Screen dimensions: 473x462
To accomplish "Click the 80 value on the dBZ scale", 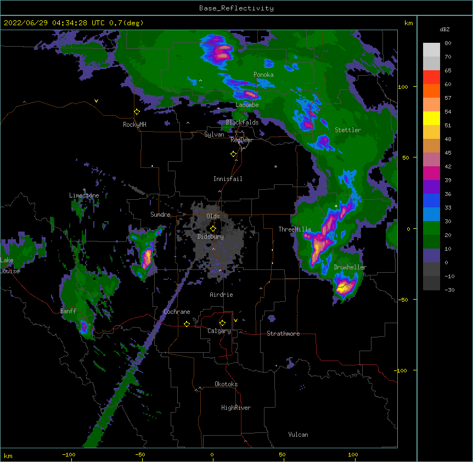I will (x=448, y=43).
